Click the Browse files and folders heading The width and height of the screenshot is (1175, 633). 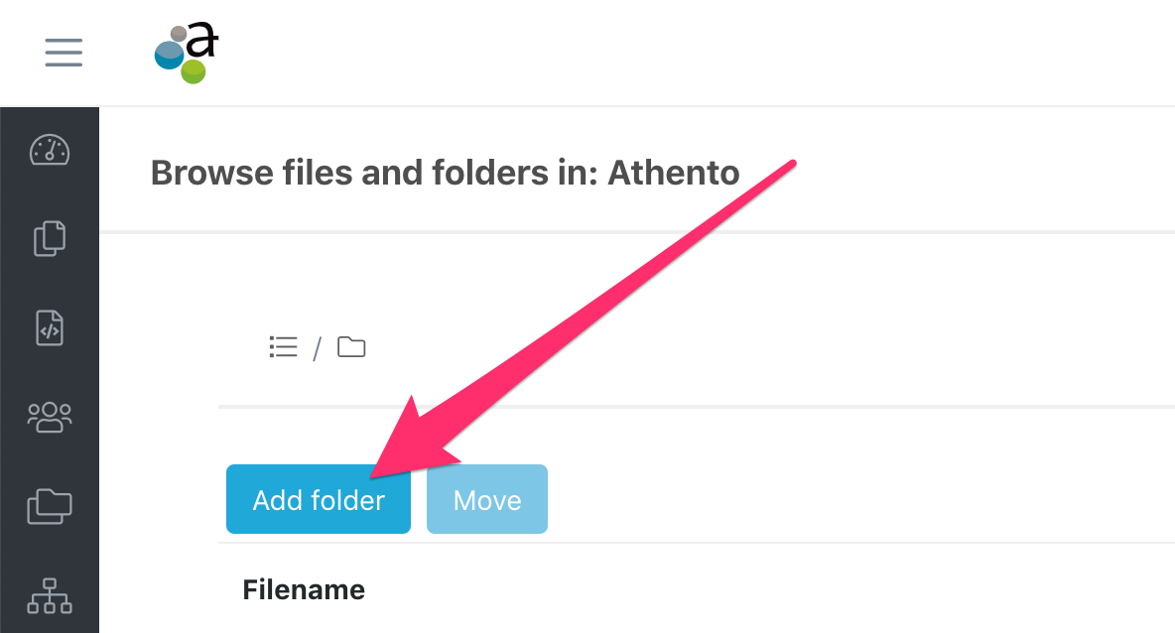point(445,172)
